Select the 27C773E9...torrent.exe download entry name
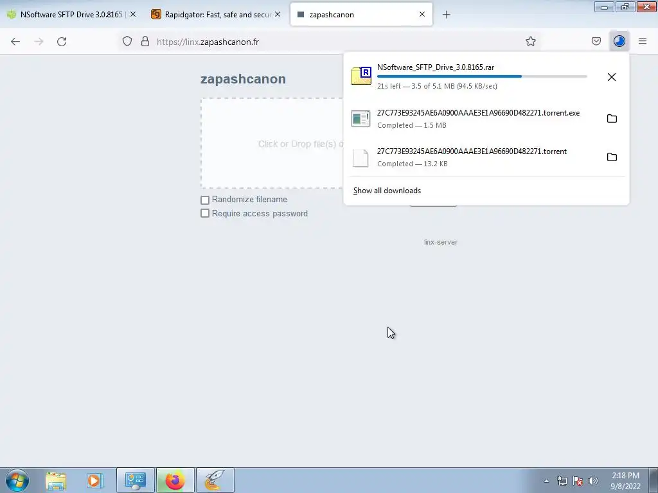Image resolution: width=658 pixels, height=493 pixels. 478,113
